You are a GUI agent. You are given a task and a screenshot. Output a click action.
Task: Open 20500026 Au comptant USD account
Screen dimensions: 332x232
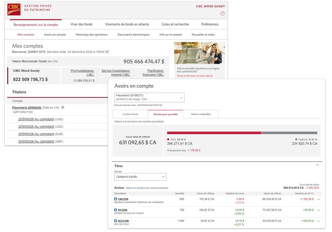(36, 127)
